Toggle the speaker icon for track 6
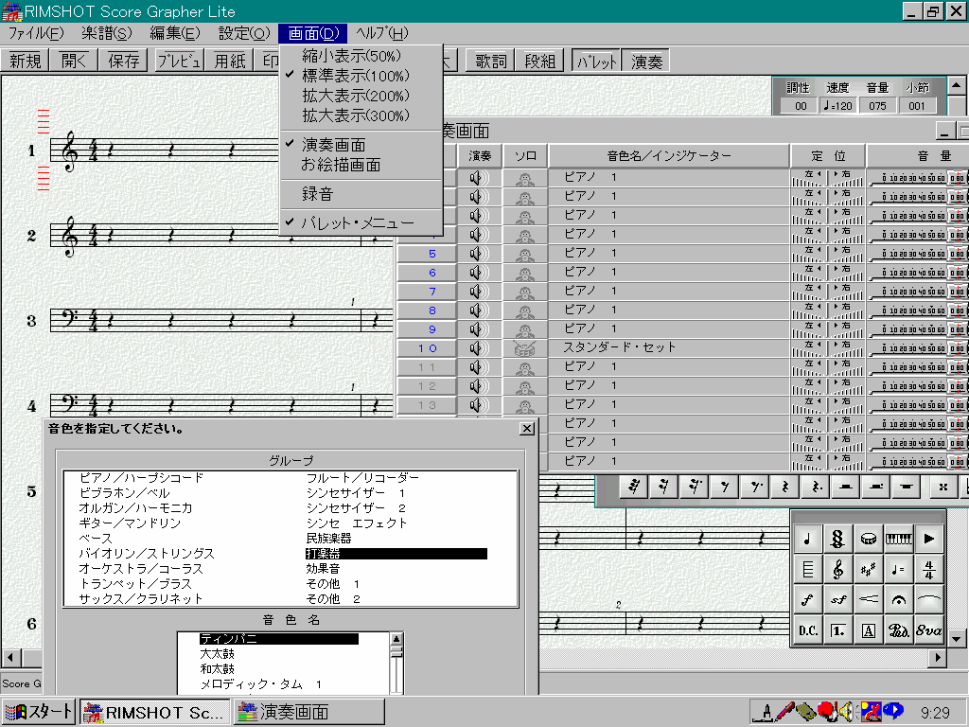 coord(478,273)
